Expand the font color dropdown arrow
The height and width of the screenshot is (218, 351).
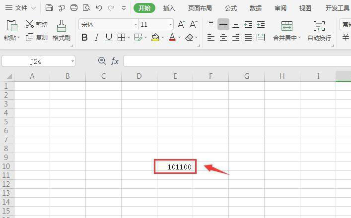pos(179,37)
